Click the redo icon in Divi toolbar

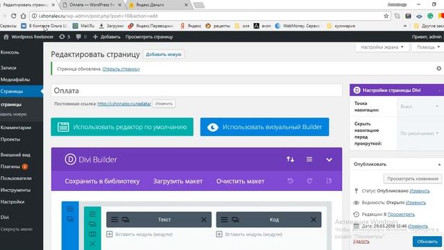tap(309, 181)
